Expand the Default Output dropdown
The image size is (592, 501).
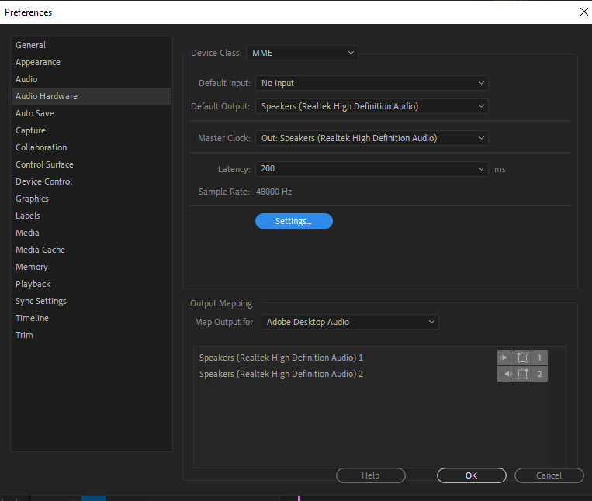pos(372,106)
